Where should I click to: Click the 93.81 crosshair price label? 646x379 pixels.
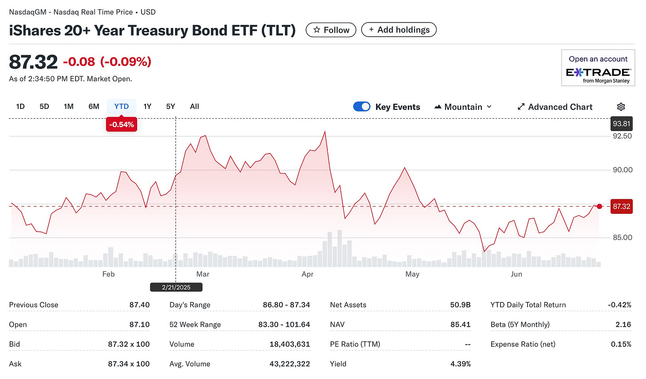[622, 124]
